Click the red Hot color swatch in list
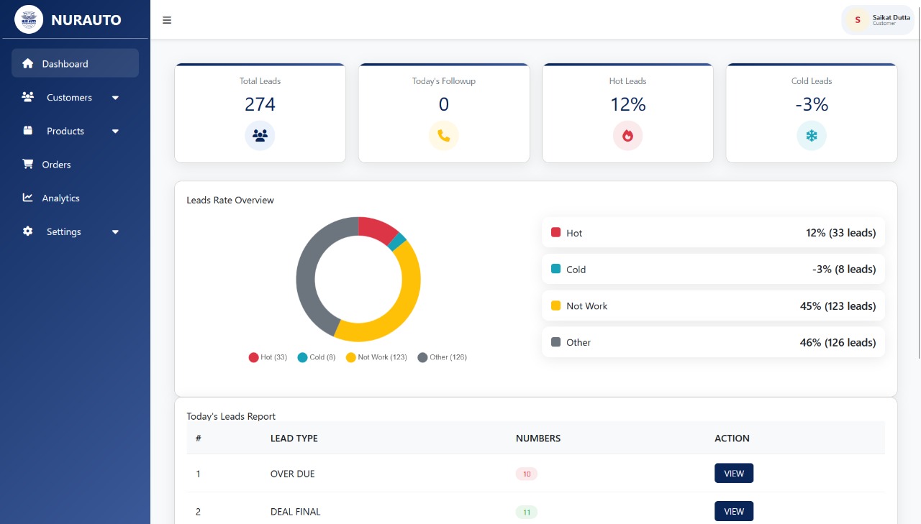Image resolution: width=921 pixels, height=524 pixels. point(555,232)
